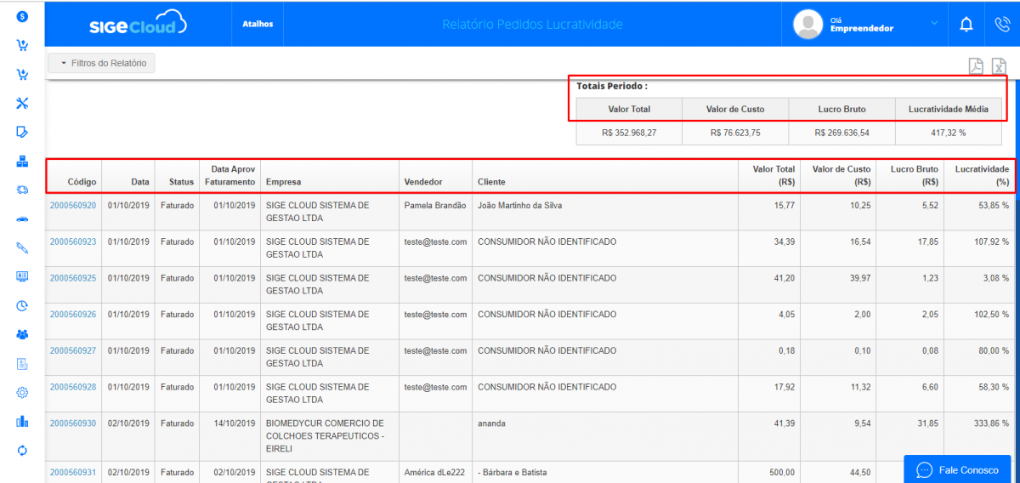Viewport: 1020px width, 483px height.
Task: Select the total value R$ 352.968,27
Action: tap(629, 134)
